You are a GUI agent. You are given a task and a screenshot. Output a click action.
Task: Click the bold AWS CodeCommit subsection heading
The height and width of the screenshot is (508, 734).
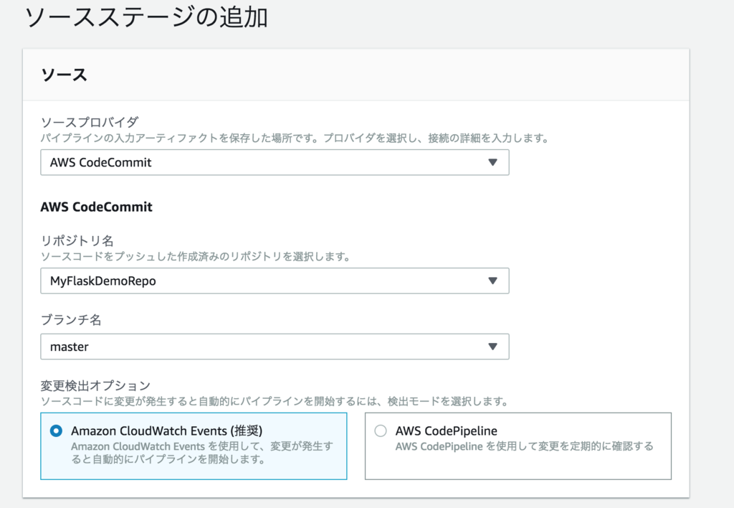tap(97, 207)
